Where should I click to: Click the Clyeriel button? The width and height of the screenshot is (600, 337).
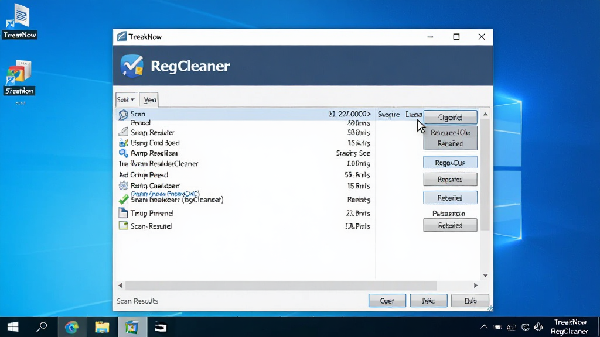coord(451,117)
